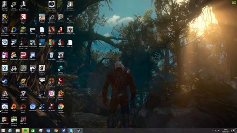Select Portal Stories Mel shortcut

point(14,31)
